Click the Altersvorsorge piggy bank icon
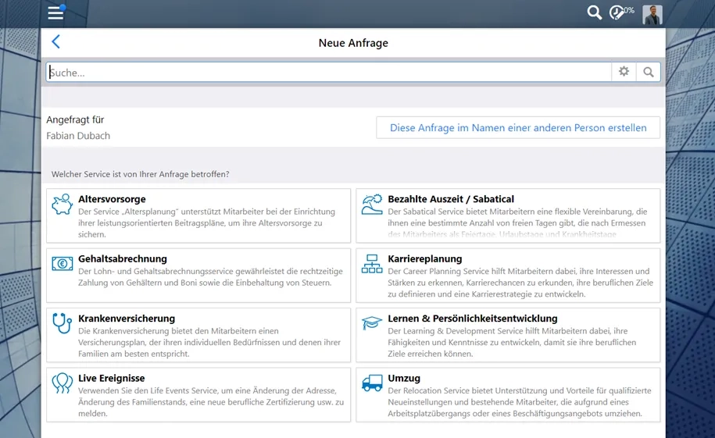 62,205
